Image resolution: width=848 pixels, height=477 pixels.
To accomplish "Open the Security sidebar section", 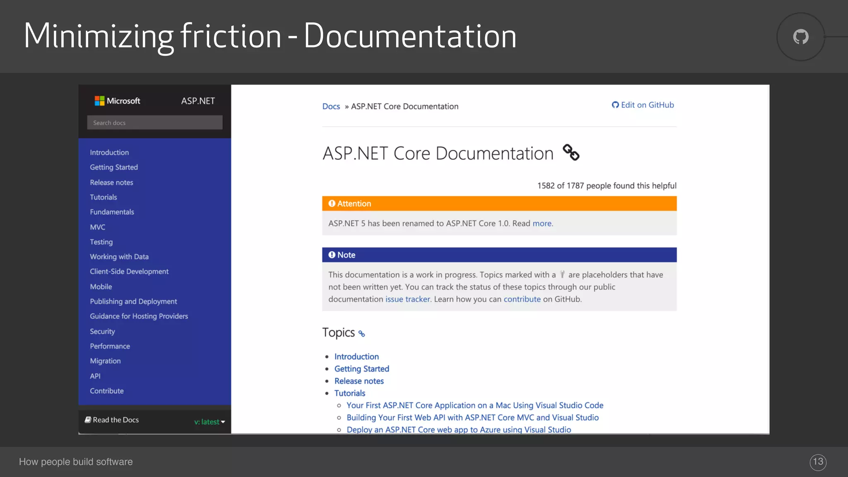I will [x=102, y=331].
